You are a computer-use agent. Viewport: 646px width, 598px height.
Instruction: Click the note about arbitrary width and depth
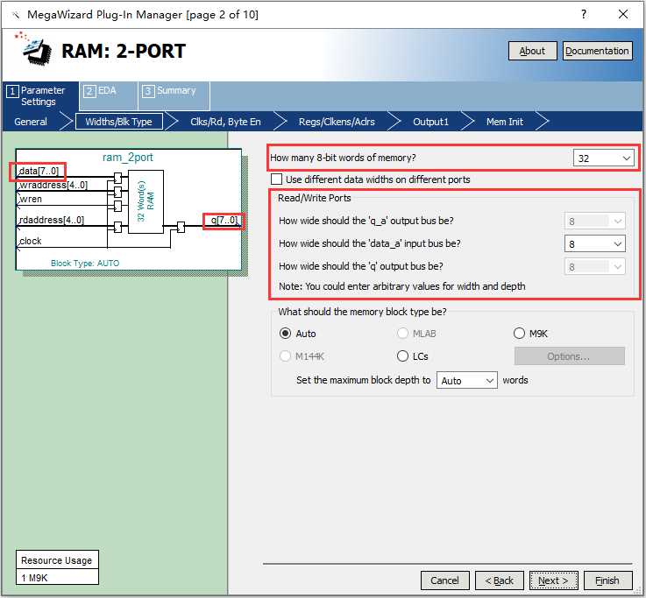[402, 286]
